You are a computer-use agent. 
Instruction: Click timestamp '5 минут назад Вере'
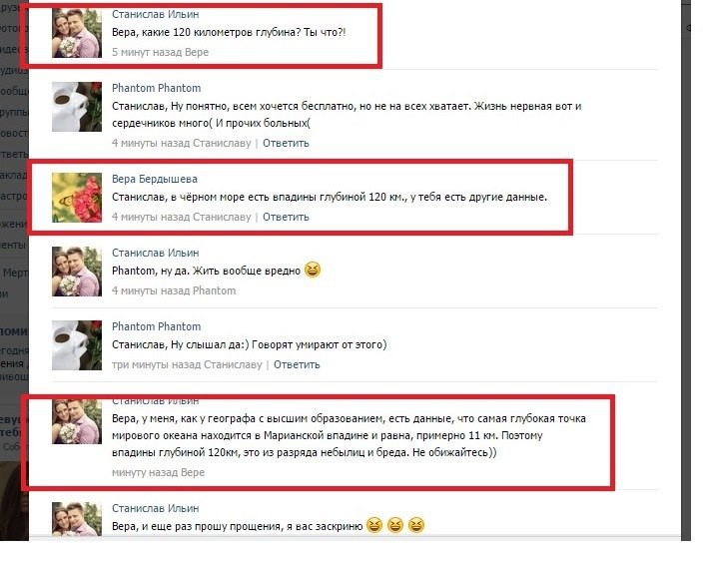[161, 52]
